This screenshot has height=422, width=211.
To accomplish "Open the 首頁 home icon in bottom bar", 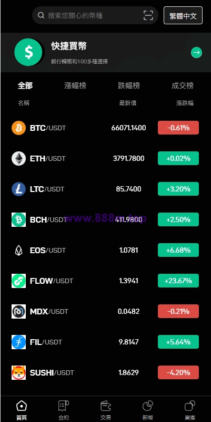I will pos(22,406).
